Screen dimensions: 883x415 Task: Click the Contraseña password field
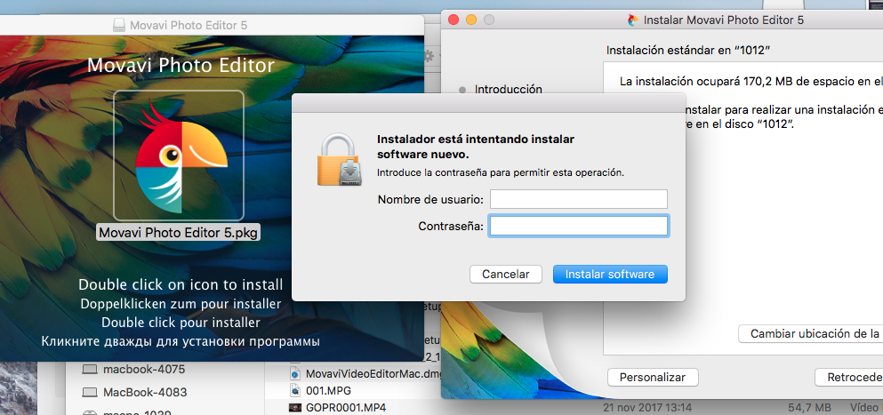[578, 226]
